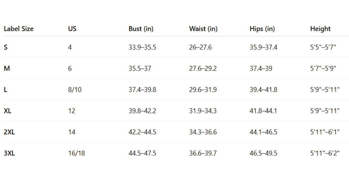The height and width of the screenshot is (194, 349).
Task: Select the 3XL label size cell
Action: tap(9, 153)
